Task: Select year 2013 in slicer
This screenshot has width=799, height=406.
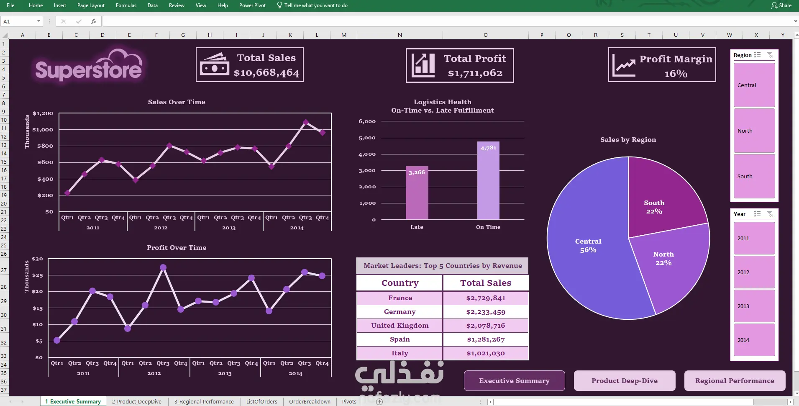Action: tap(754, 306)
